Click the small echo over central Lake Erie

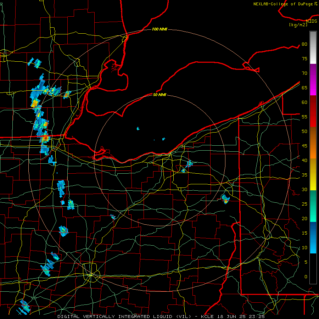tap(138, 129)
